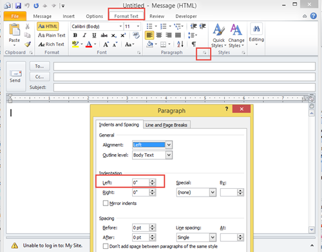Open the Alignment dropdown in Paragraph dialog
Image resolution: width=322 pixels, height=252 pixels.
point(169,145)
